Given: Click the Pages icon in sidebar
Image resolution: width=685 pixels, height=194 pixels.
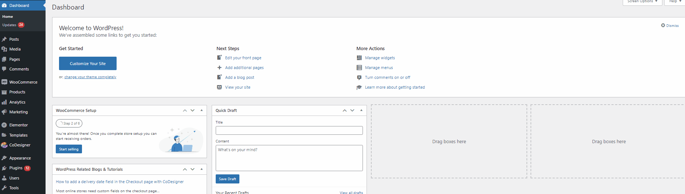Looking at the screenshot, I should (x=4, y=59).
